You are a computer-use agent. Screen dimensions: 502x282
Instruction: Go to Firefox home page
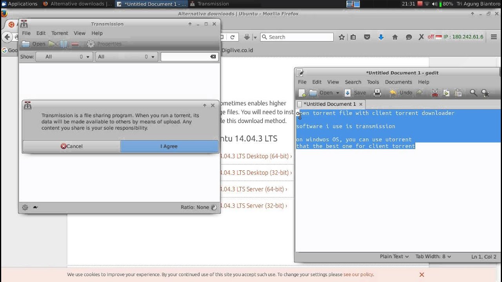pyautogui.click(x=395, y=37)
